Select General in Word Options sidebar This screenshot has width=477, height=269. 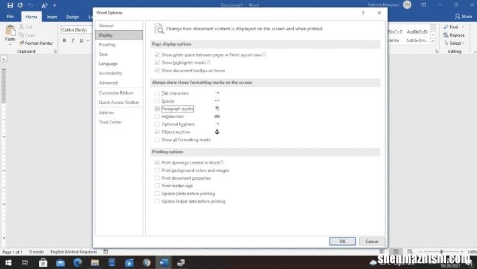point(119,25)
